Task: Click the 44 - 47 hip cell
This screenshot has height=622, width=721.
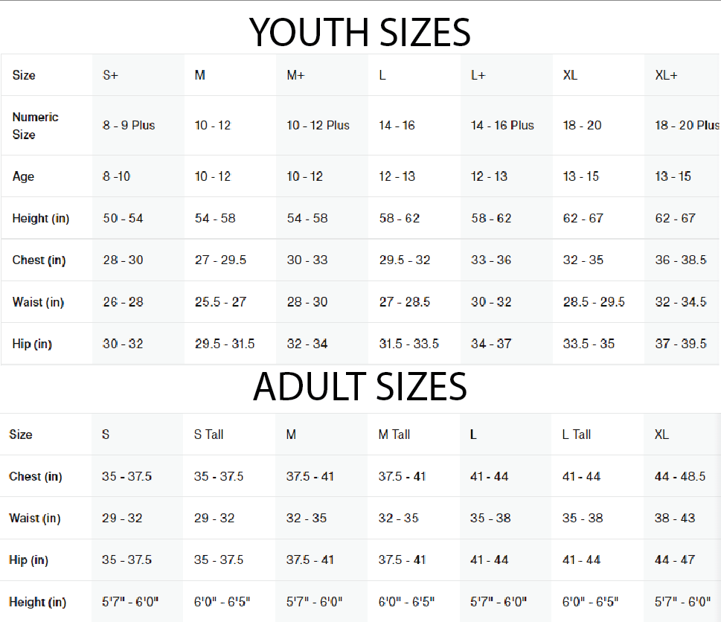Action: point(675,560)
